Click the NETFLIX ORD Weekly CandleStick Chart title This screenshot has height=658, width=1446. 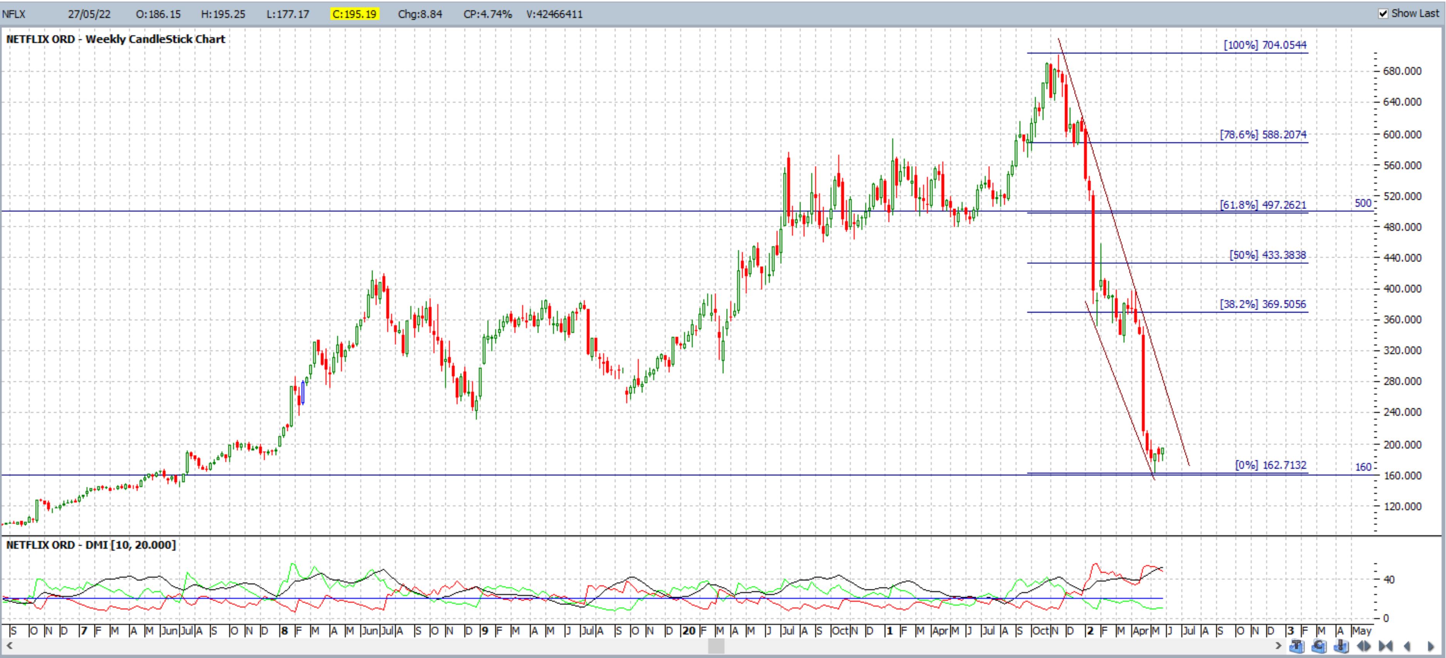point(116,39)
